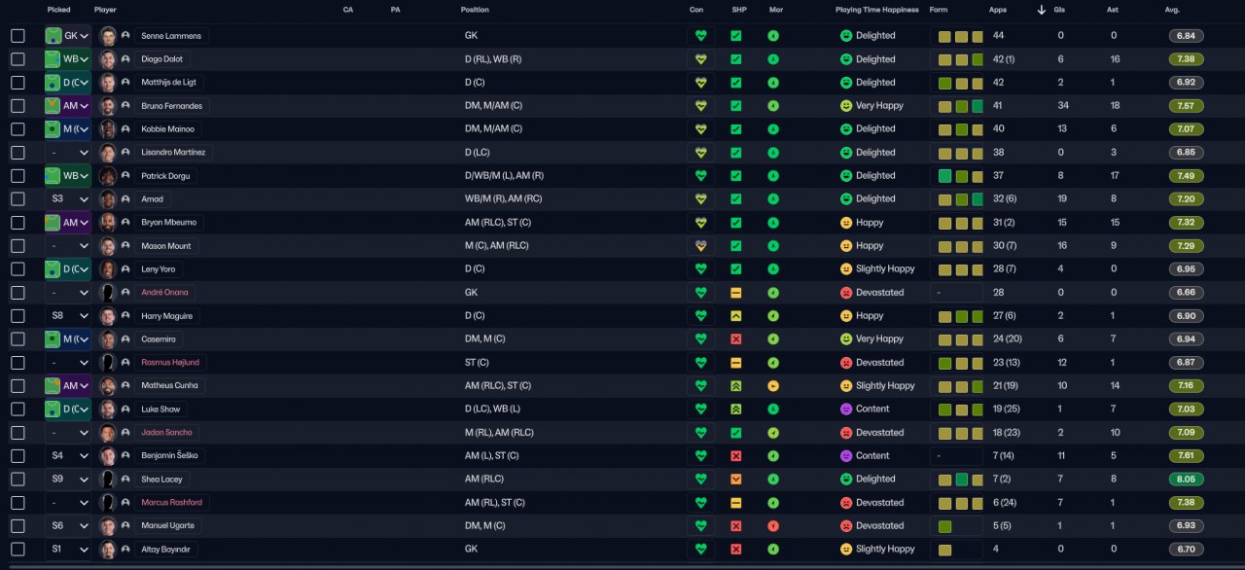1245x570 pixels.
Task: Tick the checkbox for Manuel Ugarte
Action: 18,526
